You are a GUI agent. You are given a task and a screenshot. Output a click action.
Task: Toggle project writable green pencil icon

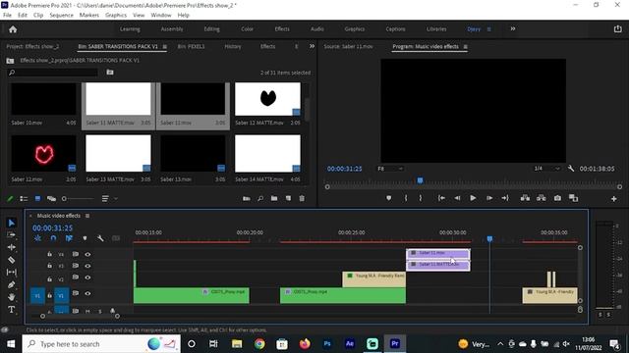(11, 198)
